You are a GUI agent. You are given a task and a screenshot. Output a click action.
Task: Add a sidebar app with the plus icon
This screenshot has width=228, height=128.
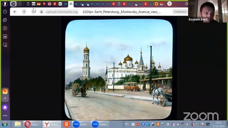coord(5,98)
